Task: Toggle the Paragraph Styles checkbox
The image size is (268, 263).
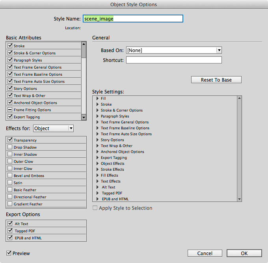Action: tap(10, 60)
